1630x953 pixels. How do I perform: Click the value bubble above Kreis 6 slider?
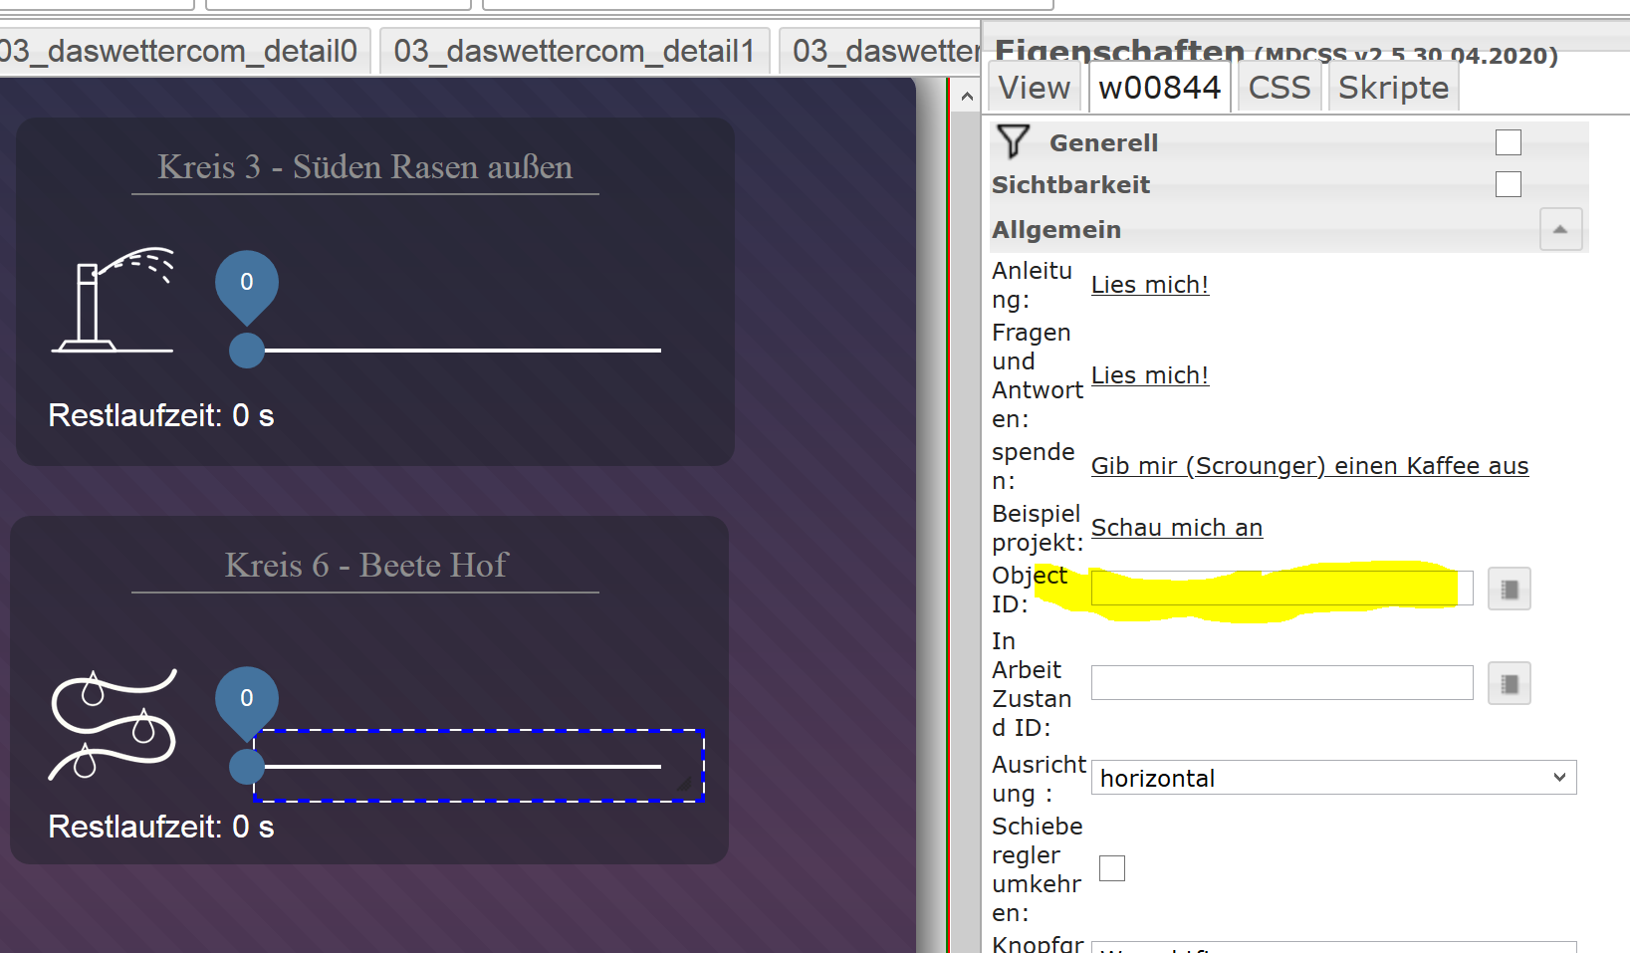point(247,703)
